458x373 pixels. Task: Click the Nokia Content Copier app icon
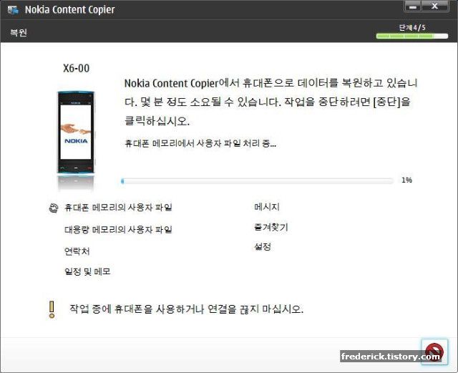(13, 10)
